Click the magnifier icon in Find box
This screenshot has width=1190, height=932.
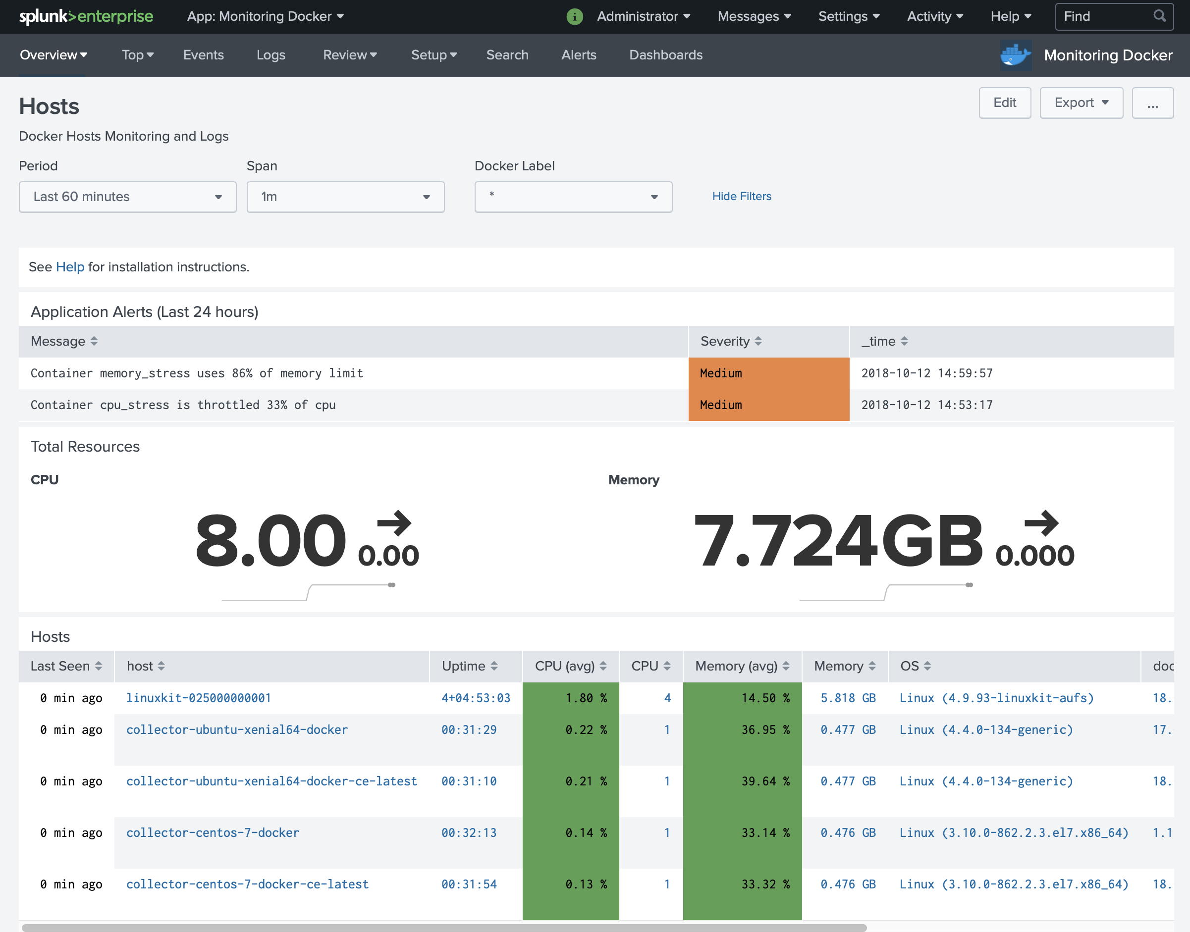(x=1160, y=16)
